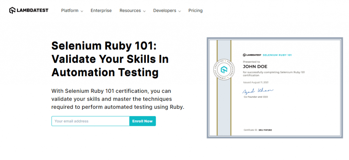Open the Platform menu label
The height and width of the screenshot is (160, 349).
coord(70,11)
